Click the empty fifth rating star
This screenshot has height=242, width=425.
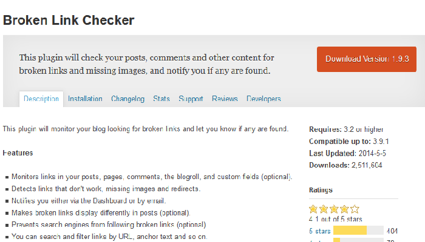point(355,209)
